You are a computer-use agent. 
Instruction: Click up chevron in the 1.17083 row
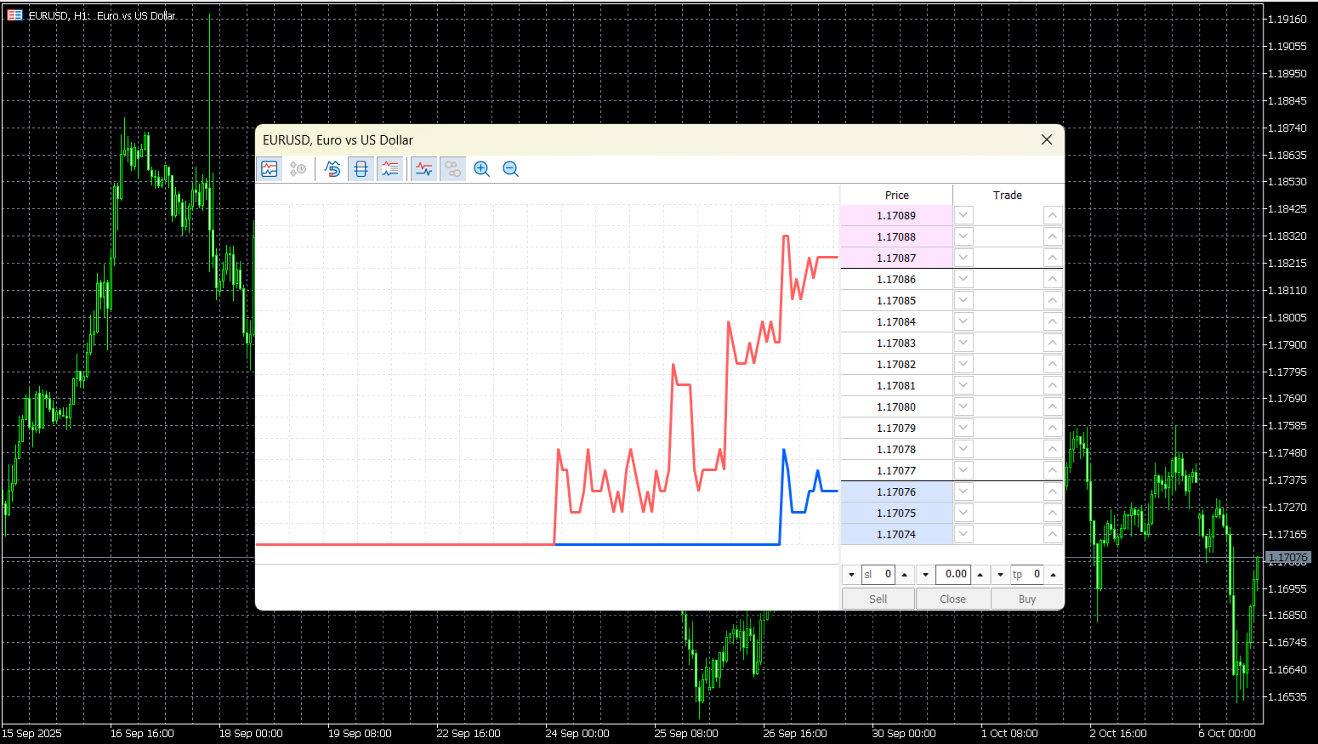click(1053, 343)
